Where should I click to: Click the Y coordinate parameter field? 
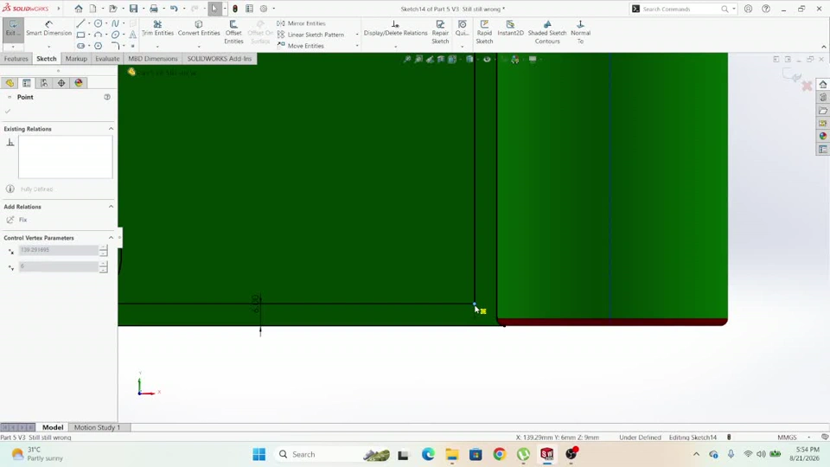pos(58,267)
